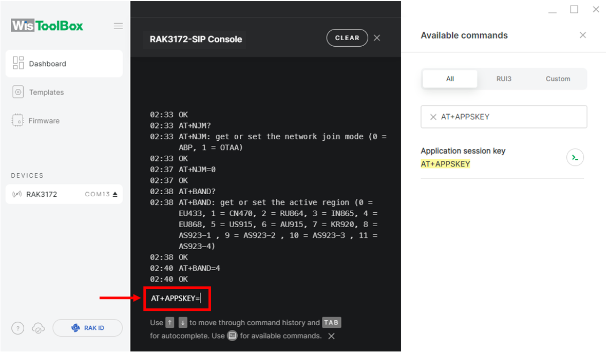Click the up arrow history key icon
Viewport: 609px width, 353px height.
(x=170, y=323)
